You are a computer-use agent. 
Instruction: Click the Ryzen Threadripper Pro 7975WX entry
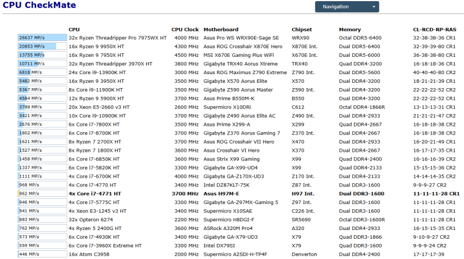(118, 38)
